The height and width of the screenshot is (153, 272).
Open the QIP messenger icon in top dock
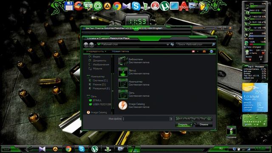[145, 6]
